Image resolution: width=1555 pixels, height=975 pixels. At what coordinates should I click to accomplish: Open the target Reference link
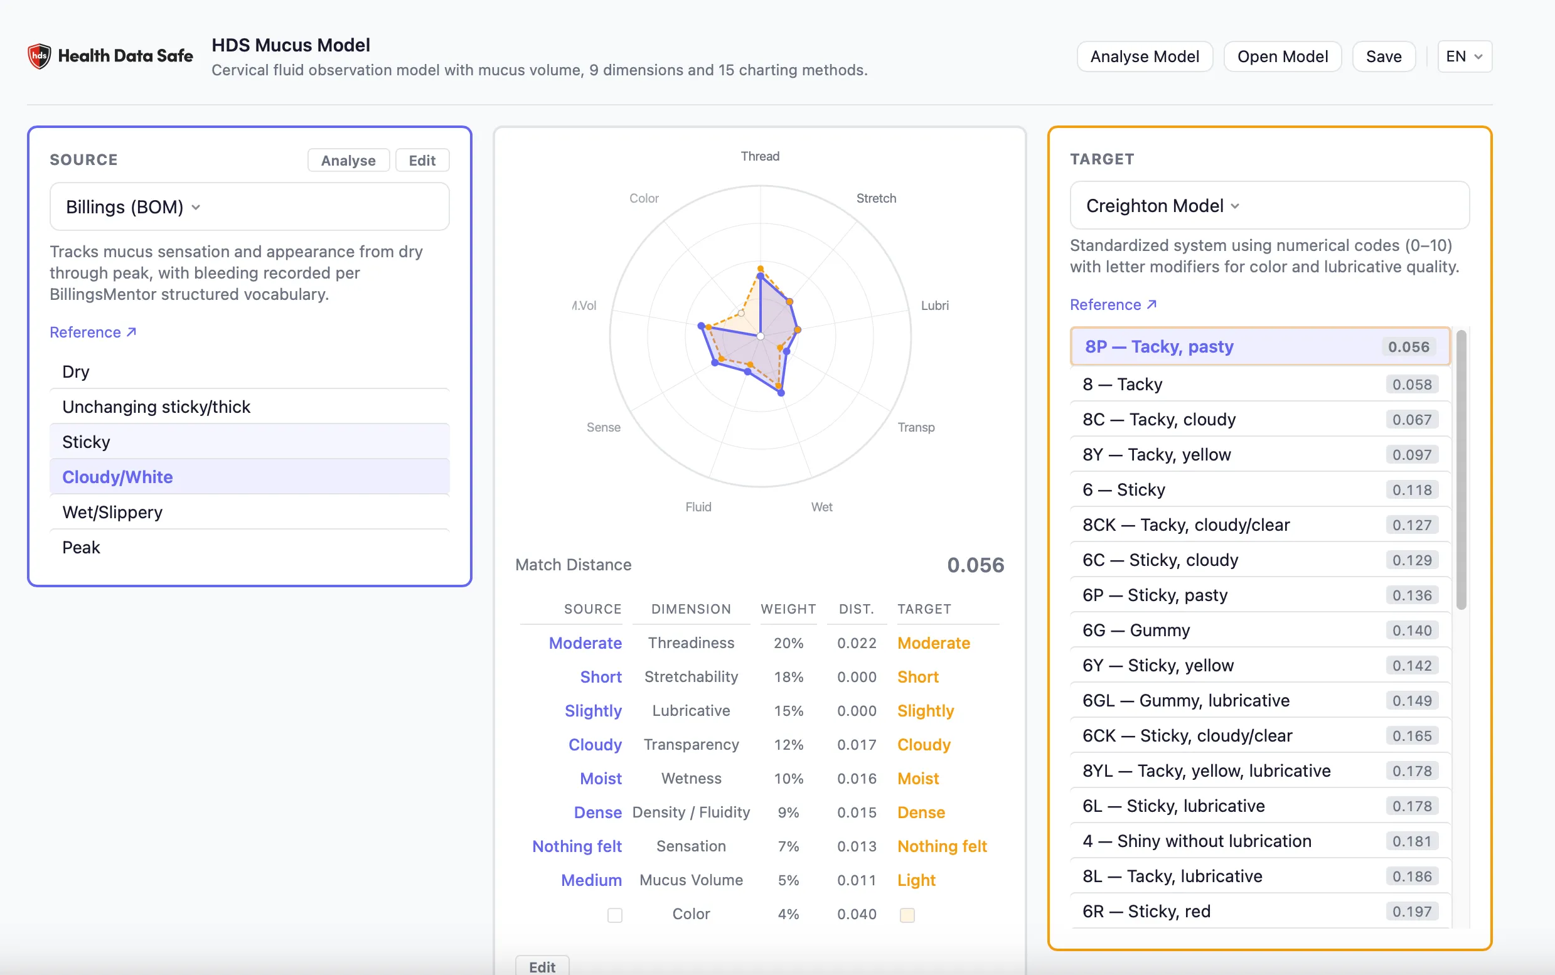1113,304
